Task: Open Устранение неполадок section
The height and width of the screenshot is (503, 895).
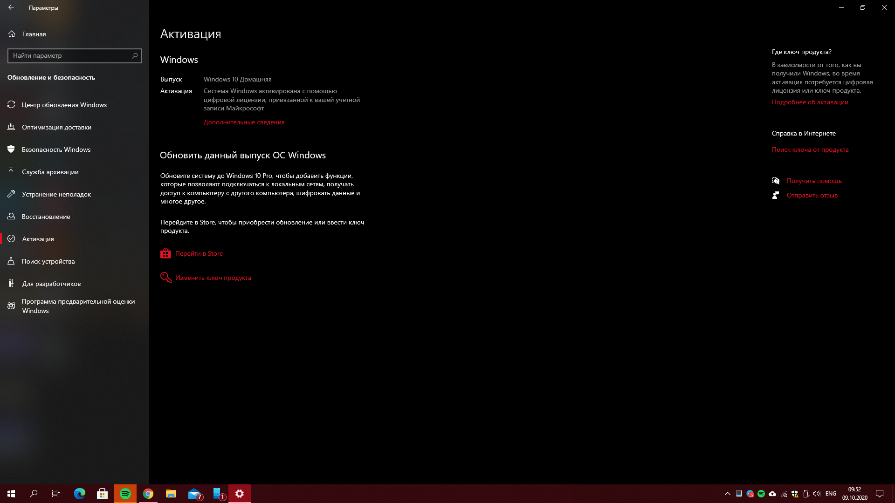Action: (x=75, y=194)
